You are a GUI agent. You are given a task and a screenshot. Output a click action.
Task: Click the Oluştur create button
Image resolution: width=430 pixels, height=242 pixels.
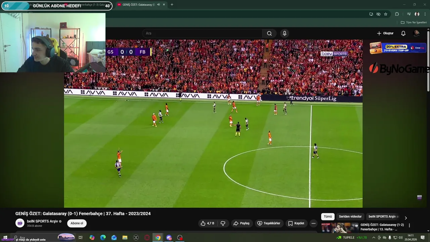coord(385,33)
